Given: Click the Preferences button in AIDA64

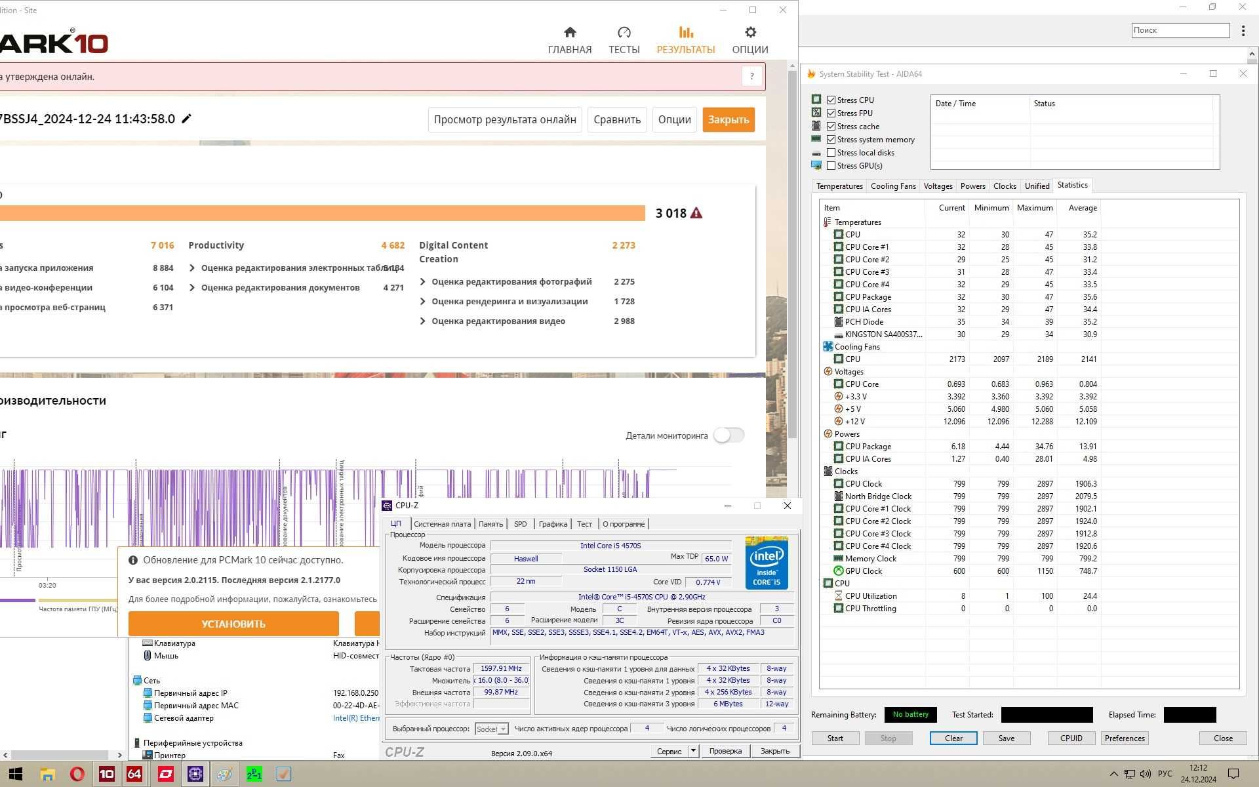Looking at the screenshot, I should point(1125,738).
